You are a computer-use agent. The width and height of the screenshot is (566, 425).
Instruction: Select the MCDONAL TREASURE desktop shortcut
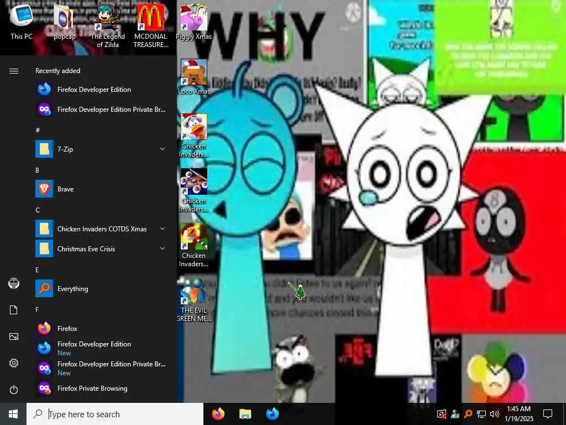click(x=151, y=26)
